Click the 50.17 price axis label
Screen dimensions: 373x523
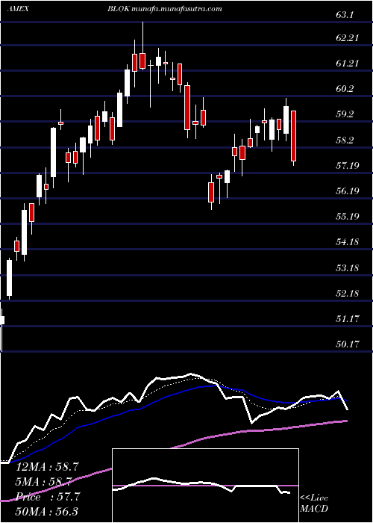(x=348, y=344)
